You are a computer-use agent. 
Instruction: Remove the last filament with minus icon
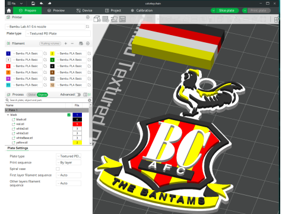[x=72, y=43]
